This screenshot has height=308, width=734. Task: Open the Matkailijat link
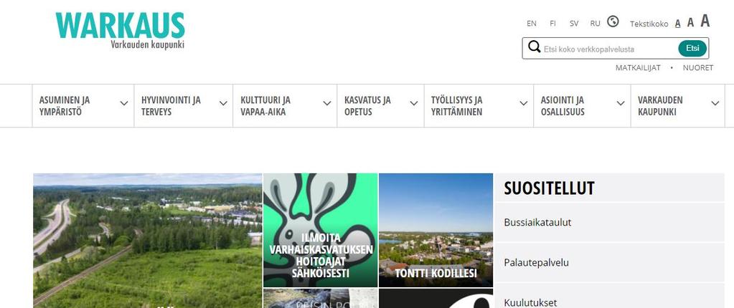(638, 68)
